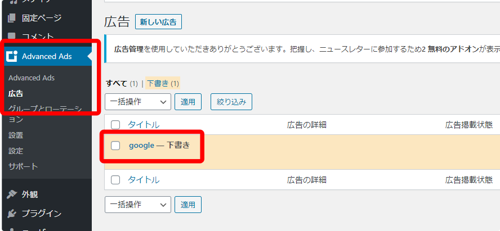
Task: Tick the checkbox for the google draft ad
Action: 115,146
